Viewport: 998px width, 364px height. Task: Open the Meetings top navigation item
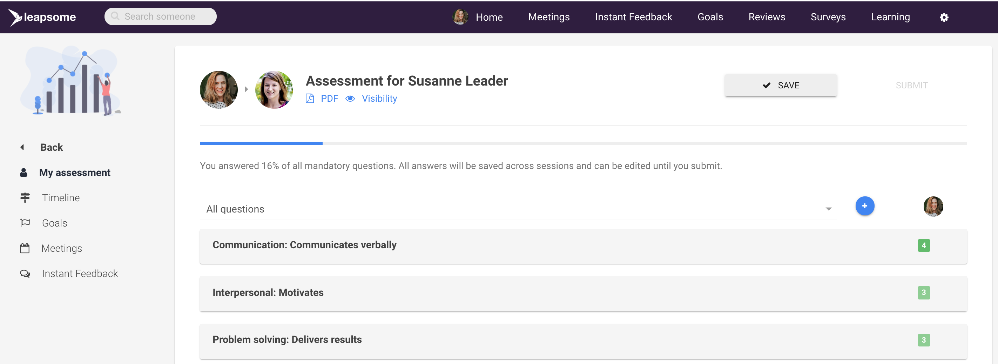[548, 17]
